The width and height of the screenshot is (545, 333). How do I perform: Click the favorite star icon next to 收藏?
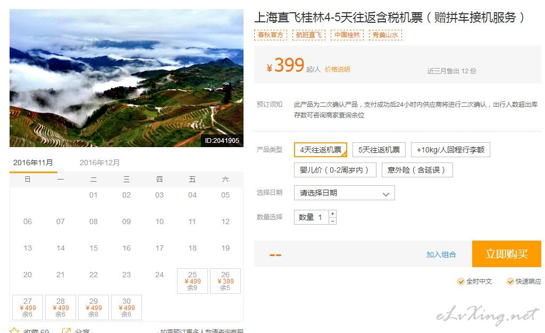tap(14, 330)
